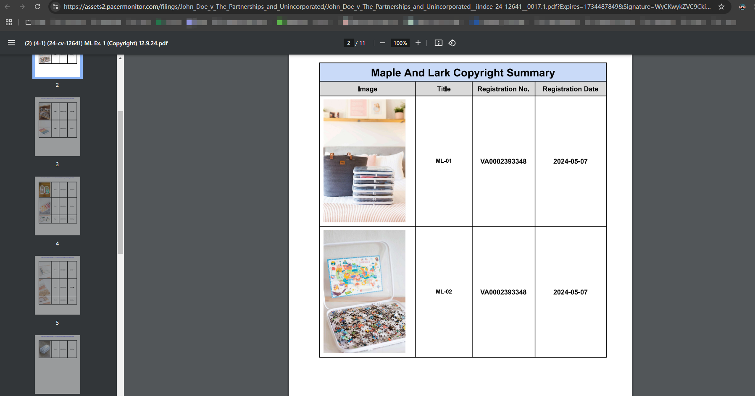The image size is (755, 396).
Task: Rotate the document counterclockwise
Action: pos(452,43)
